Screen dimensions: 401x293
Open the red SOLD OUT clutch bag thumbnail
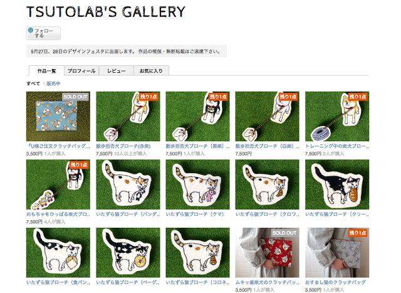[268, 253]
